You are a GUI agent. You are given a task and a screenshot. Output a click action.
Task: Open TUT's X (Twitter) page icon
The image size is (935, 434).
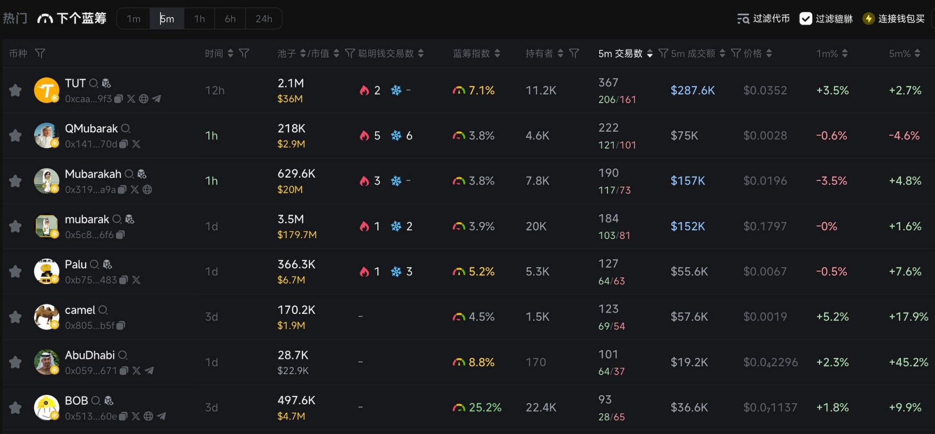pos(131,99)
